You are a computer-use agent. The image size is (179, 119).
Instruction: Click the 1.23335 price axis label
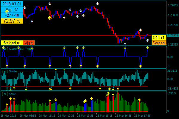pos(173,44)
